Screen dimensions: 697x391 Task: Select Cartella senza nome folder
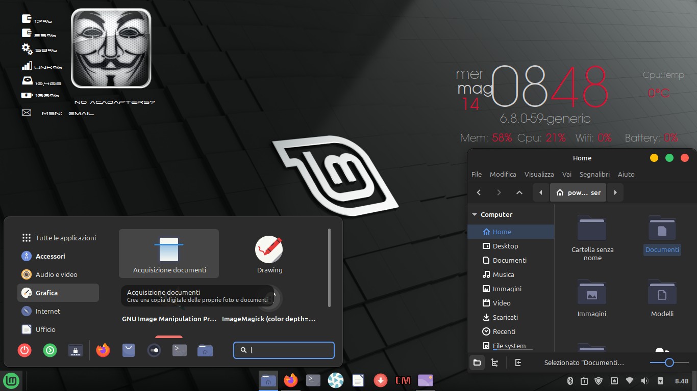point(592,238)
